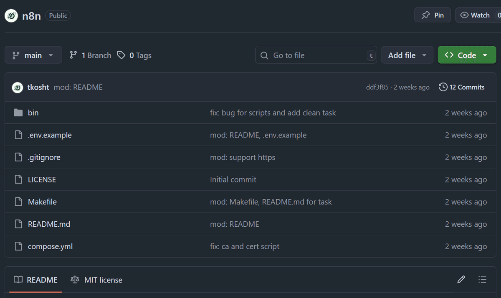Image resolution: width=501 pixels, height=298 pixels.
Task: Open the README outline list icon
Action: click(482, 279)
